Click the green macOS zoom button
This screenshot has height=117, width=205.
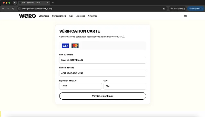tap(9, 3)
